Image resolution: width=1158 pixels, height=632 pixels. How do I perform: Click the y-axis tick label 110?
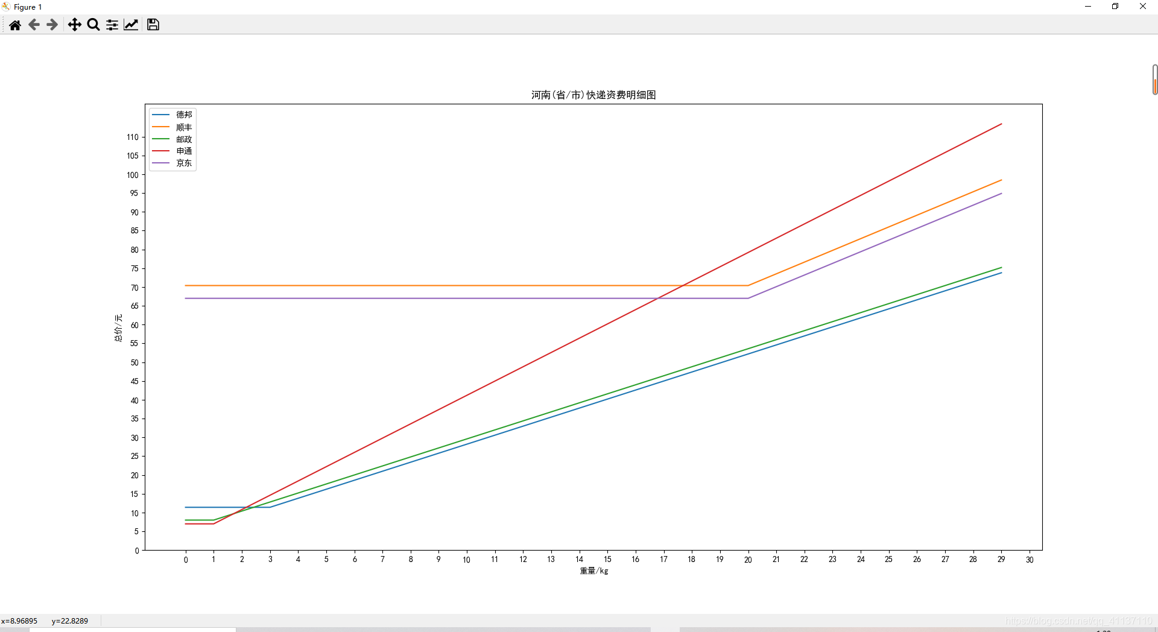tap(133, 137)
